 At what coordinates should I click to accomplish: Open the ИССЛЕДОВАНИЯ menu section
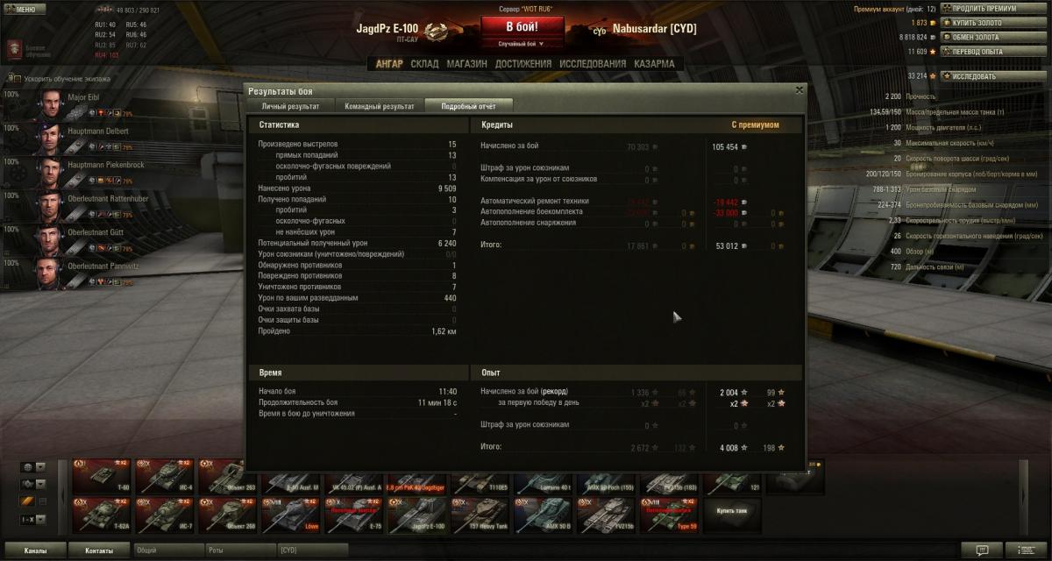[x=594, y=64]
